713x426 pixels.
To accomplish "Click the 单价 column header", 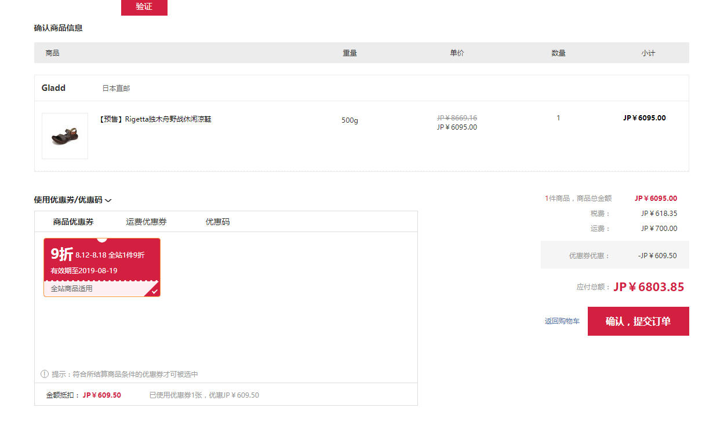I will point(457,53).
